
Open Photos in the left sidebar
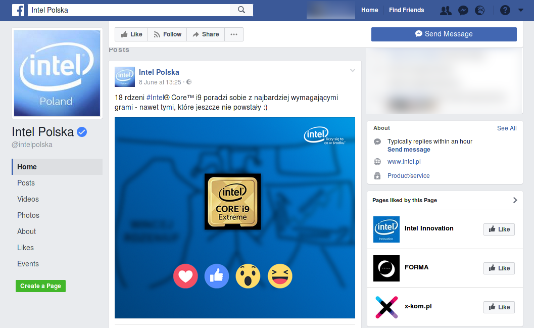tap(28, 215)
